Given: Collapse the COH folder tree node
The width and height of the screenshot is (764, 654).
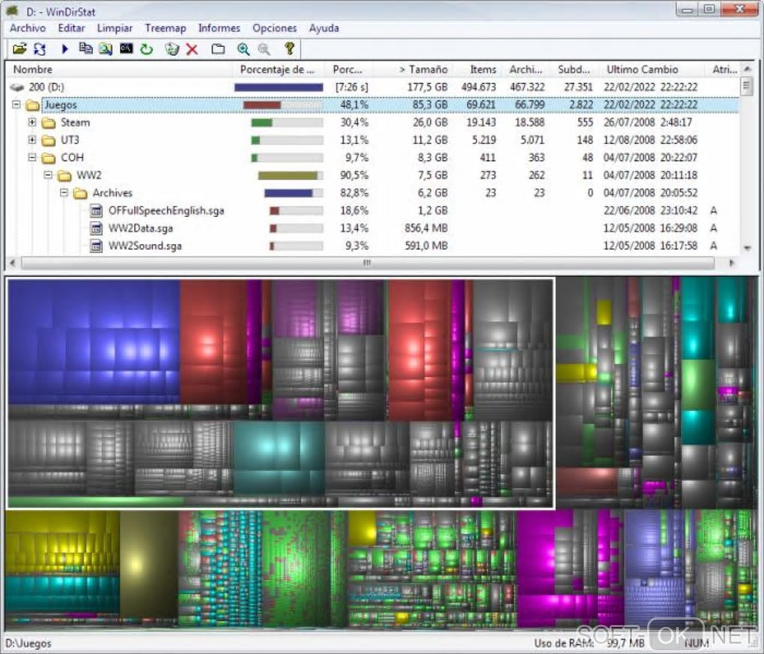Looking at the screenshot, I should coord(32,158).
